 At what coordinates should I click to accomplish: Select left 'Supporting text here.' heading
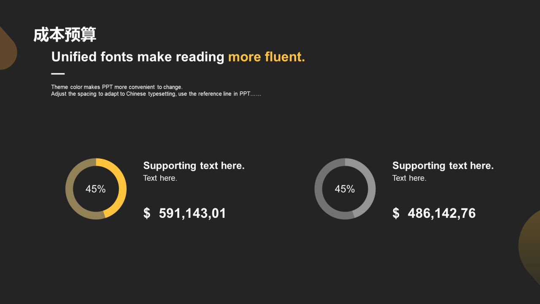point(194,166)
